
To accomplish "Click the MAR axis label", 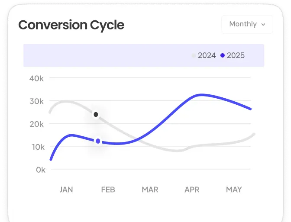I will (x=150, y=190).
